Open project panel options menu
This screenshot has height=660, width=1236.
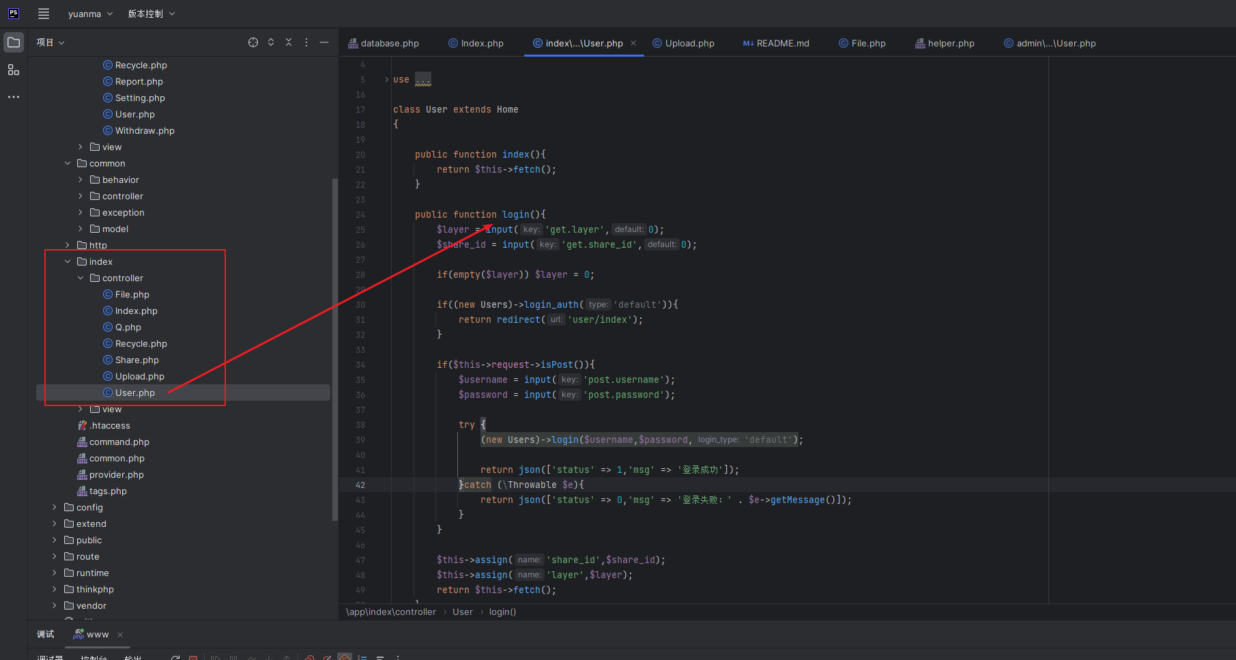306,42
